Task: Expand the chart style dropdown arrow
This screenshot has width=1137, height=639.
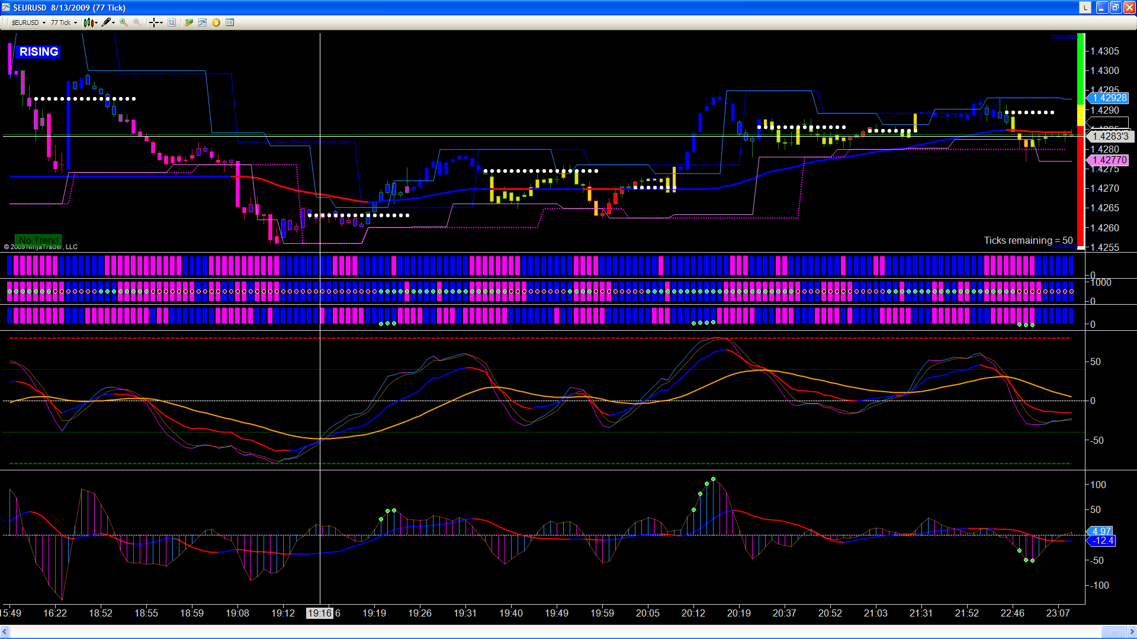Action: coord(96,22)
